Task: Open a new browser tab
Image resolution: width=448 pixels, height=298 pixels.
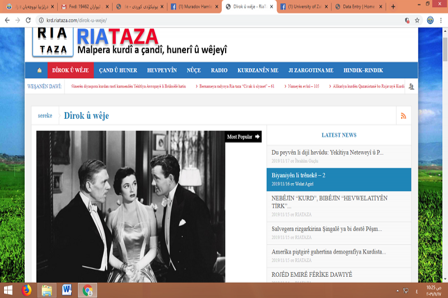Action: click(x=393, y=7)
